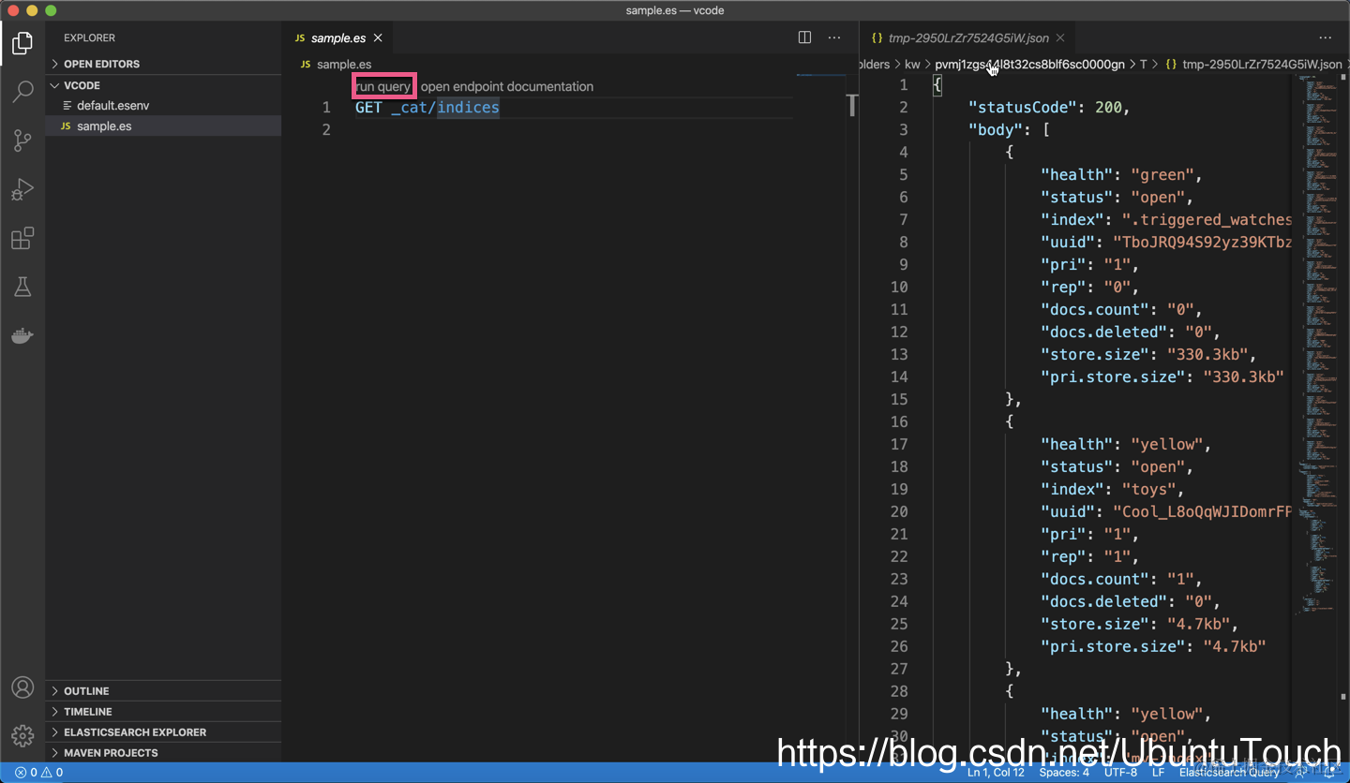Click the _cat/indices text on line 1

(x=445, y=108)
